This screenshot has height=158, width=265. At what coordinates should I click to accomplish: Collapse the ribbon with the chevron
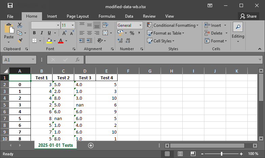click(x=260, y=49)
